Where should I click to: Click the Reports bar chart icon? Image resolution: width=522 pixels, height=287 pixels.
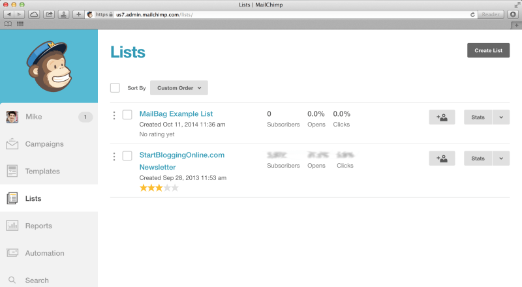pyautogui.click(x=12, y=226)
